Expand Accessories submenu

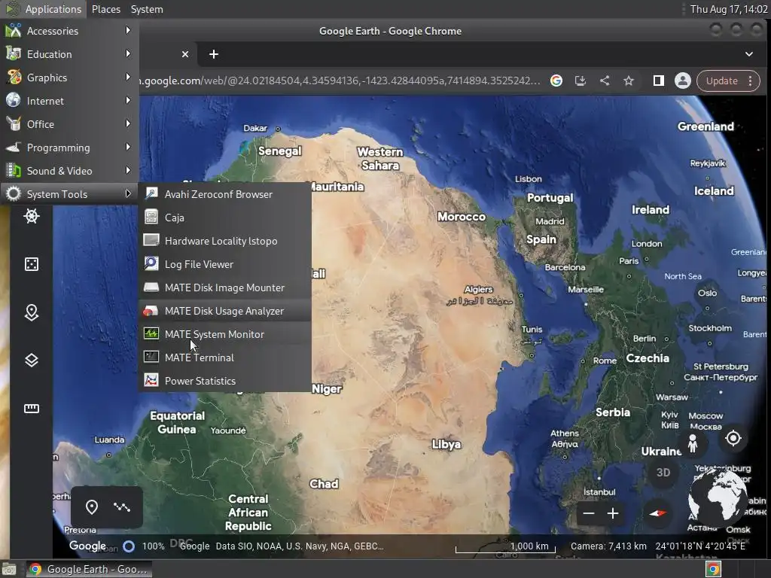(x=69, y=30)
